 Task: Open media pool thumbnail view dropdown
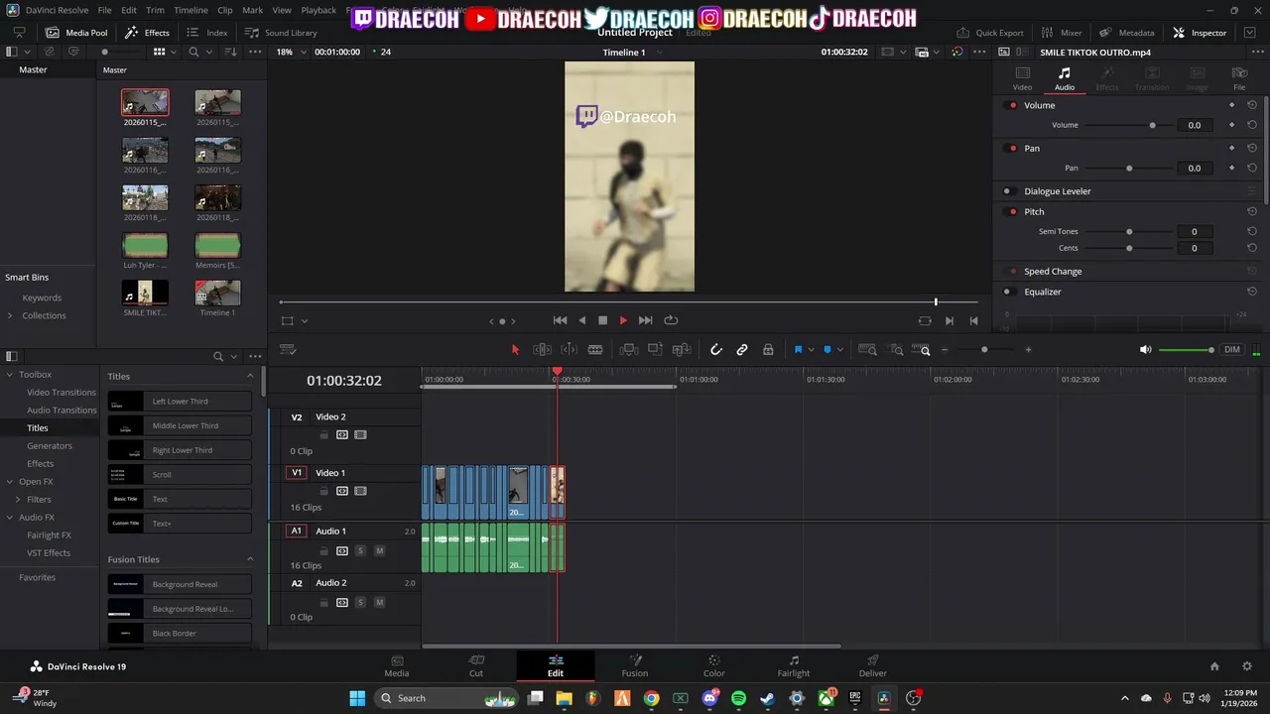pyautogui.click(x=175, y=52)
